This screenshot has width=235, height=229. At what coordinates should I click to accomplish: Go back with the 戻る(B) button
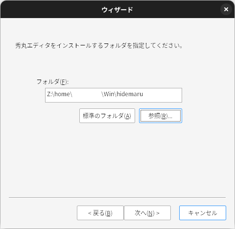tap(100, 213)
